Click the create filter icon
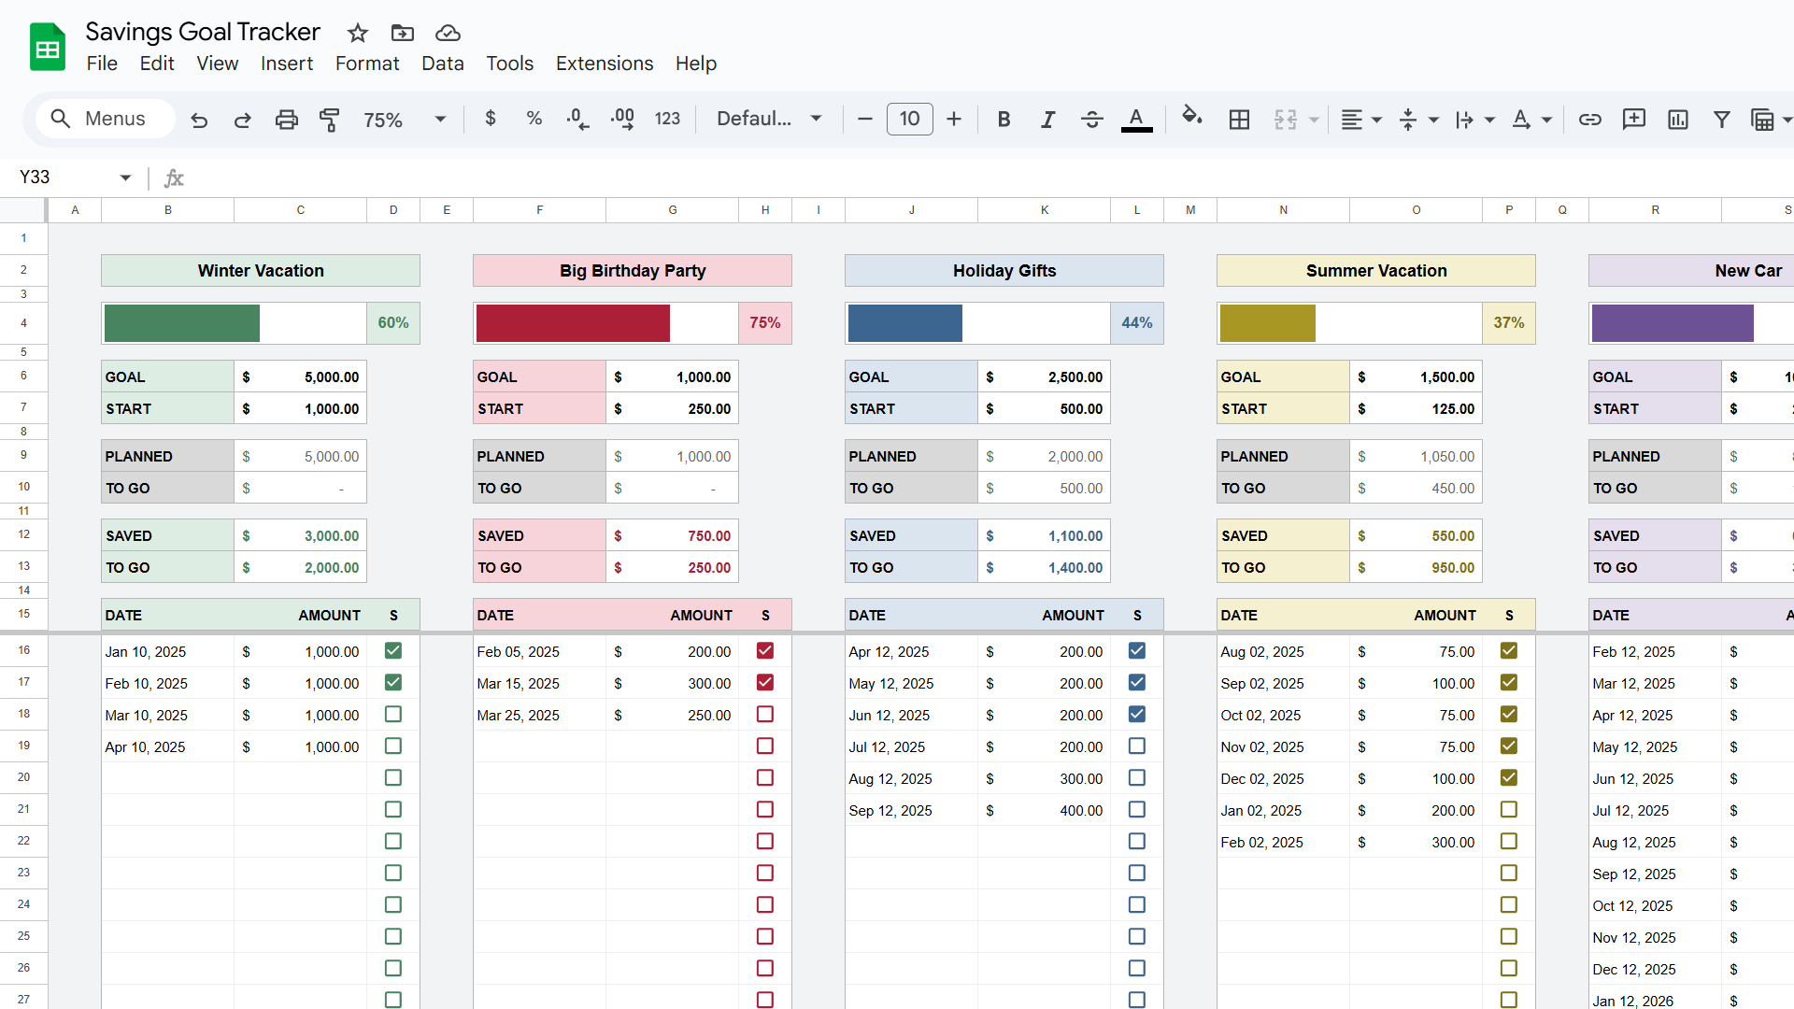 pyautogui.click(x=1721, y=120)
